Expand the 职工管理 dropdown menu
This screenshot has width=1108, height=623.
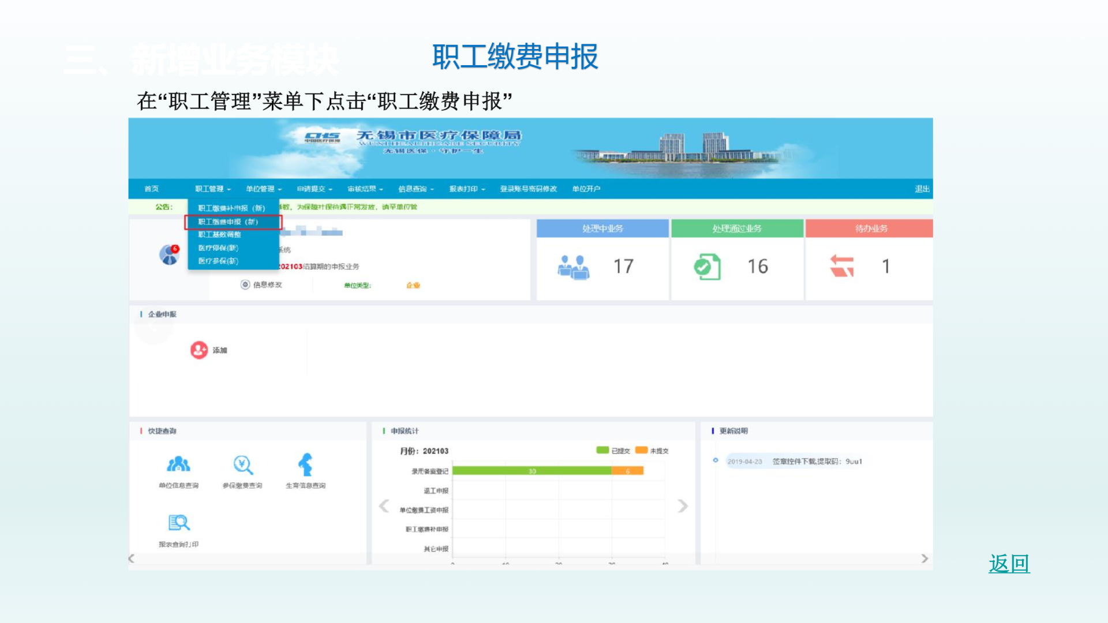point(212,189)
